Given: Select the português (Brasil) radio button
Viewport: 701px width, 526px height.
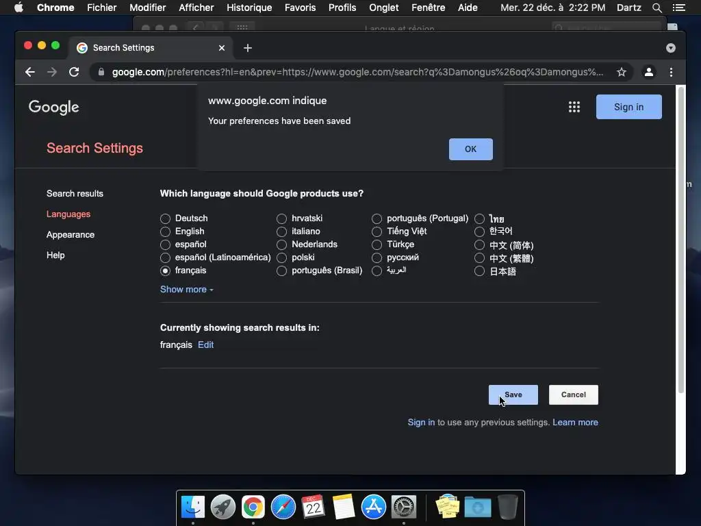Looking at the screenshot, I should point(281,271).
